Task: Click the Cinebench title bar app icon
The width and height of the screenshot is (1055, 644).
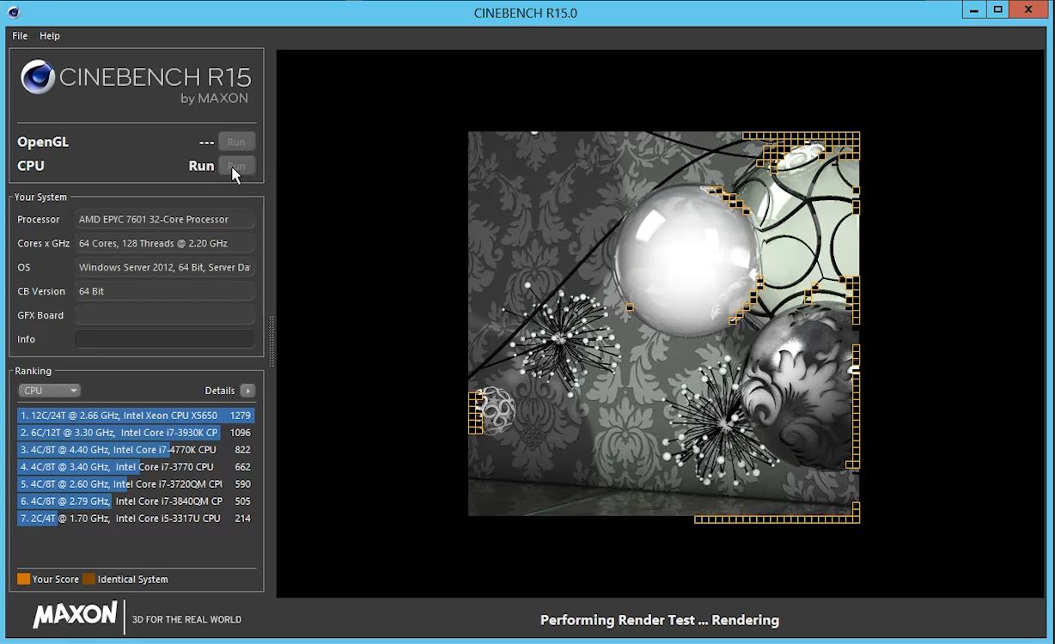Action: 13,12
